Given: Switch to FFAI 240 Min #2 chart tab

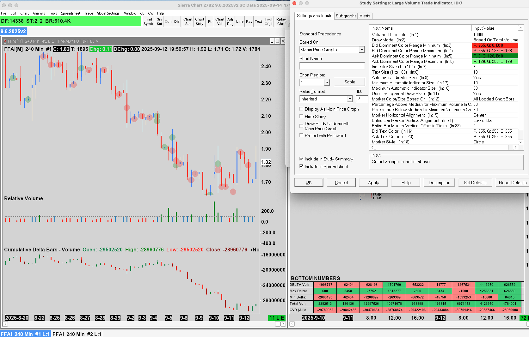Looking at the screenshot, I should 77,334.
